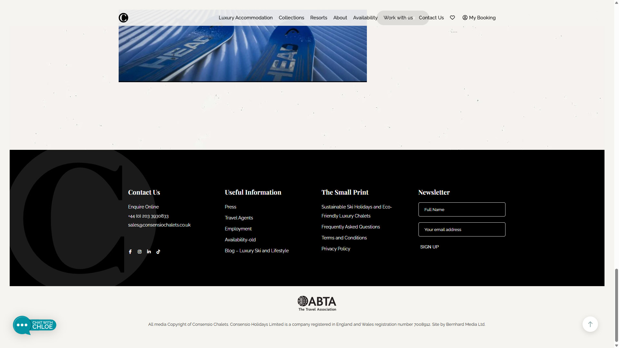This screenshot has height=348, width=619.
Task: Open Sustainable Ski Holidays and Eco-Friendly Luxury Chalets
Action: click(357, 211)
